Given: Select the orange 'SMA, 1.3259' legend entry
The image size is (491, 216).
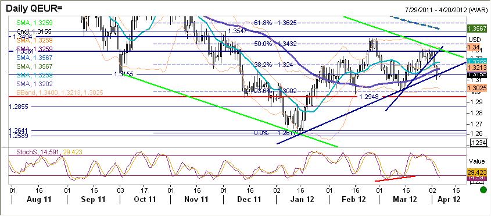Looking at the screenshot, I should coord(35,40).
